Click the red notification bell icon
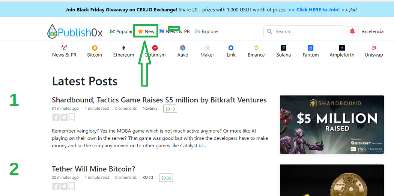The width and height of the screenshot is (394, 196). 352,31
